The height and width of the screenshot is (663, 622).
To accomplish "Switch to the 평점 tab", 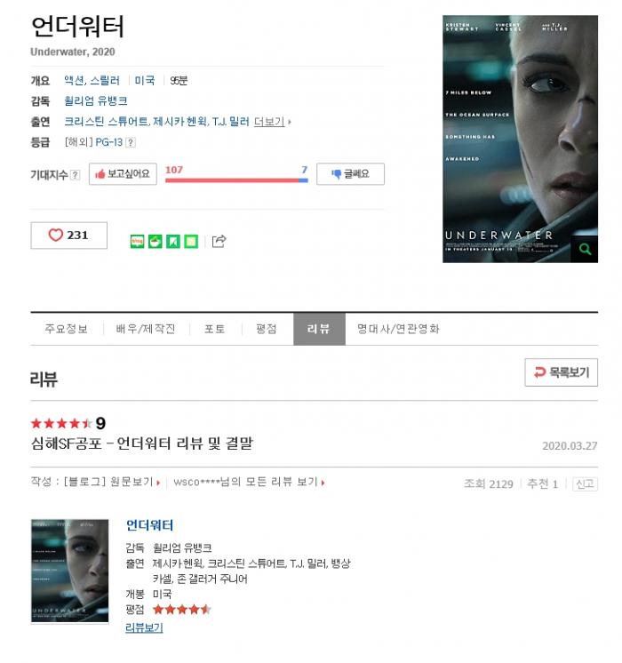I will pyautogui.click(x=267, y=329).
